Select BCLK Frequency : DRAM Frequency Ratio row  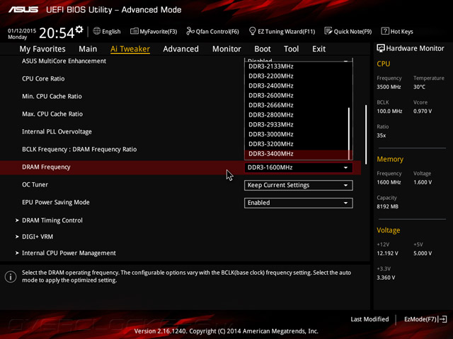(79, 149)
